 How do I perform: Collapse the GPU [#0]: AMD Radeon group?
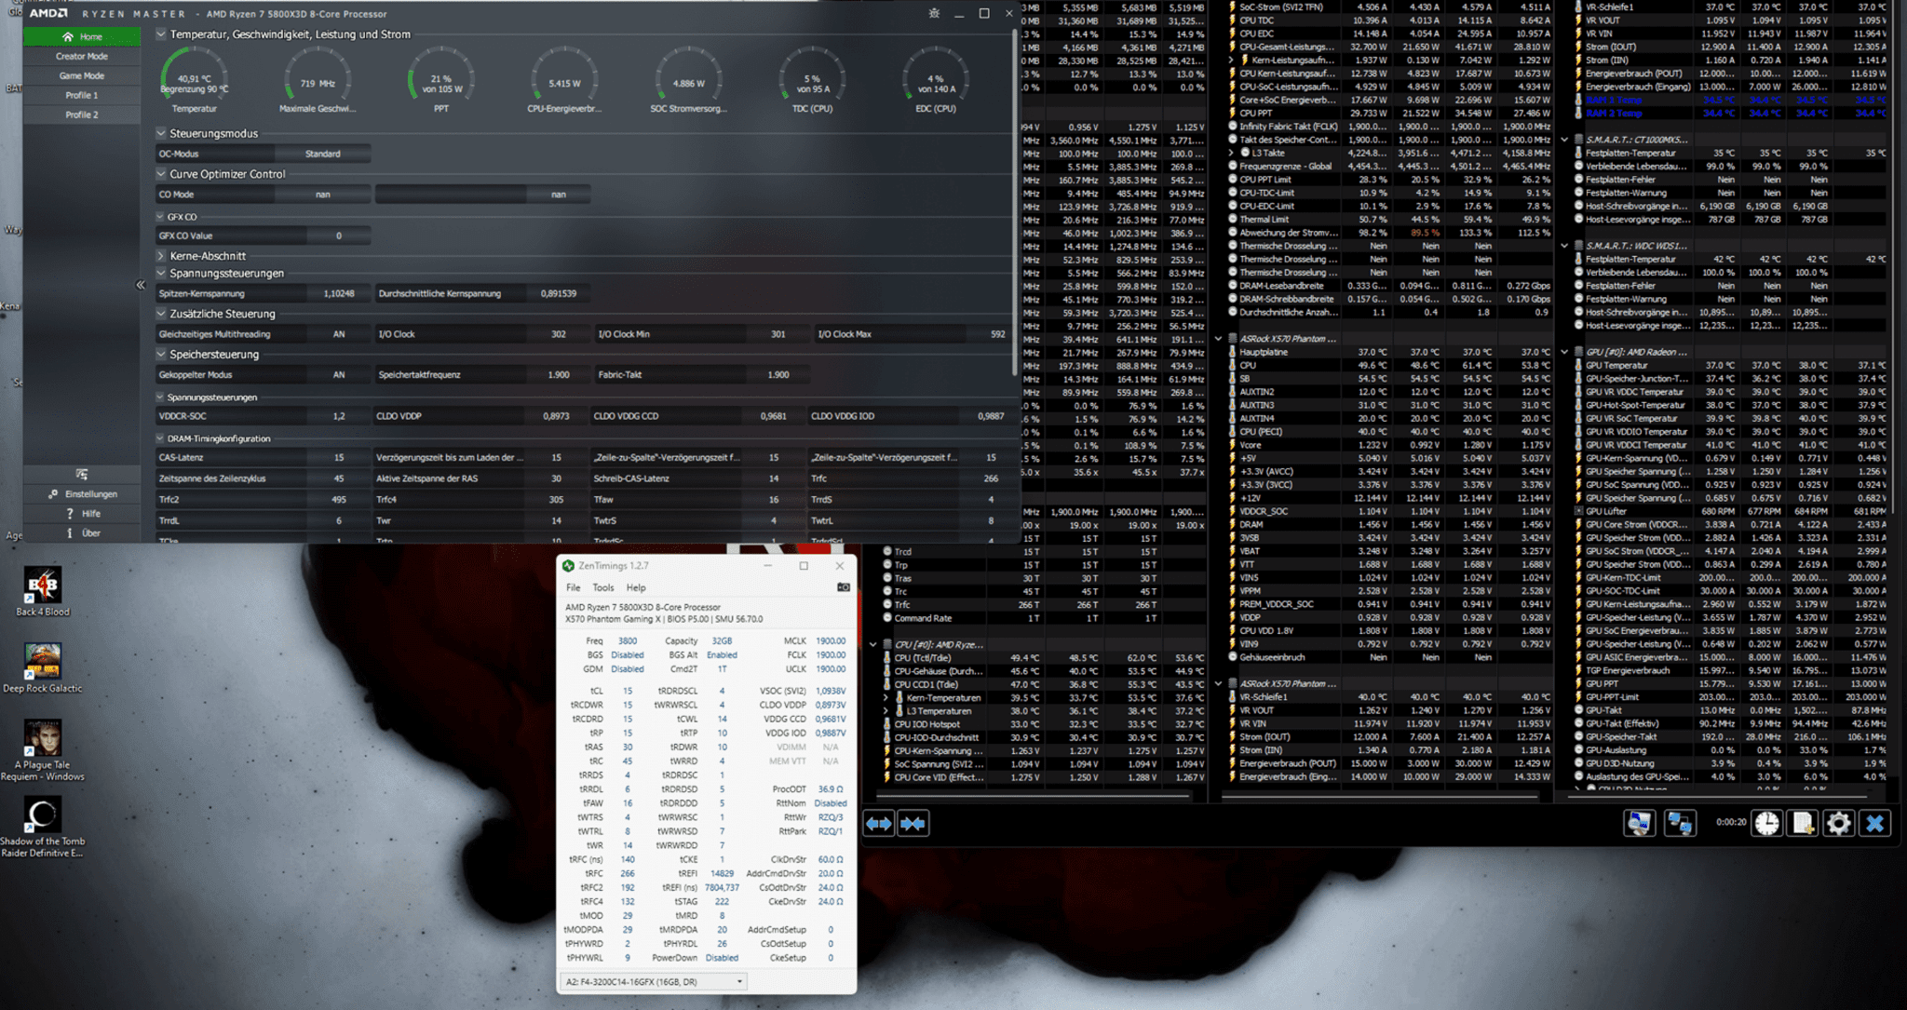1564,352
